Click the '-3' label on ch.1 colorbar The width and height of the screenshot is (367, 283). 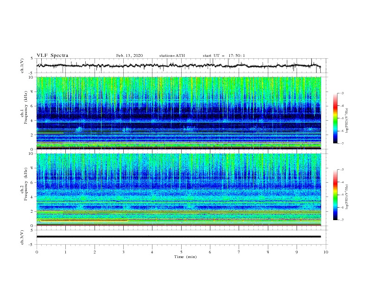click(342, 93)
